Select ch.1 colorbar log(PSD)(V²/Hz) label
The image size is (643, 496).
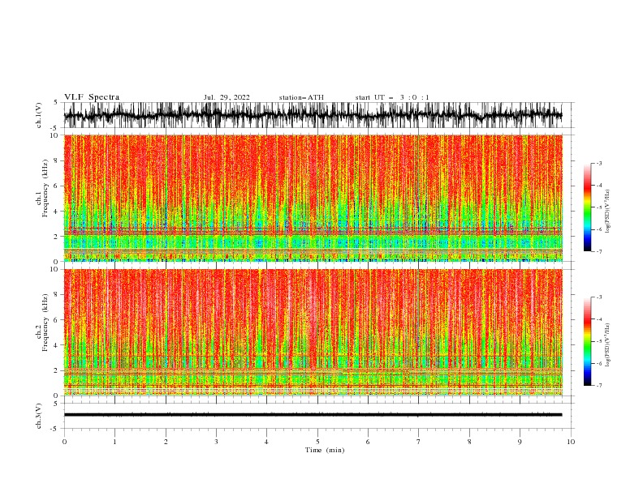[x=608, y=212]
